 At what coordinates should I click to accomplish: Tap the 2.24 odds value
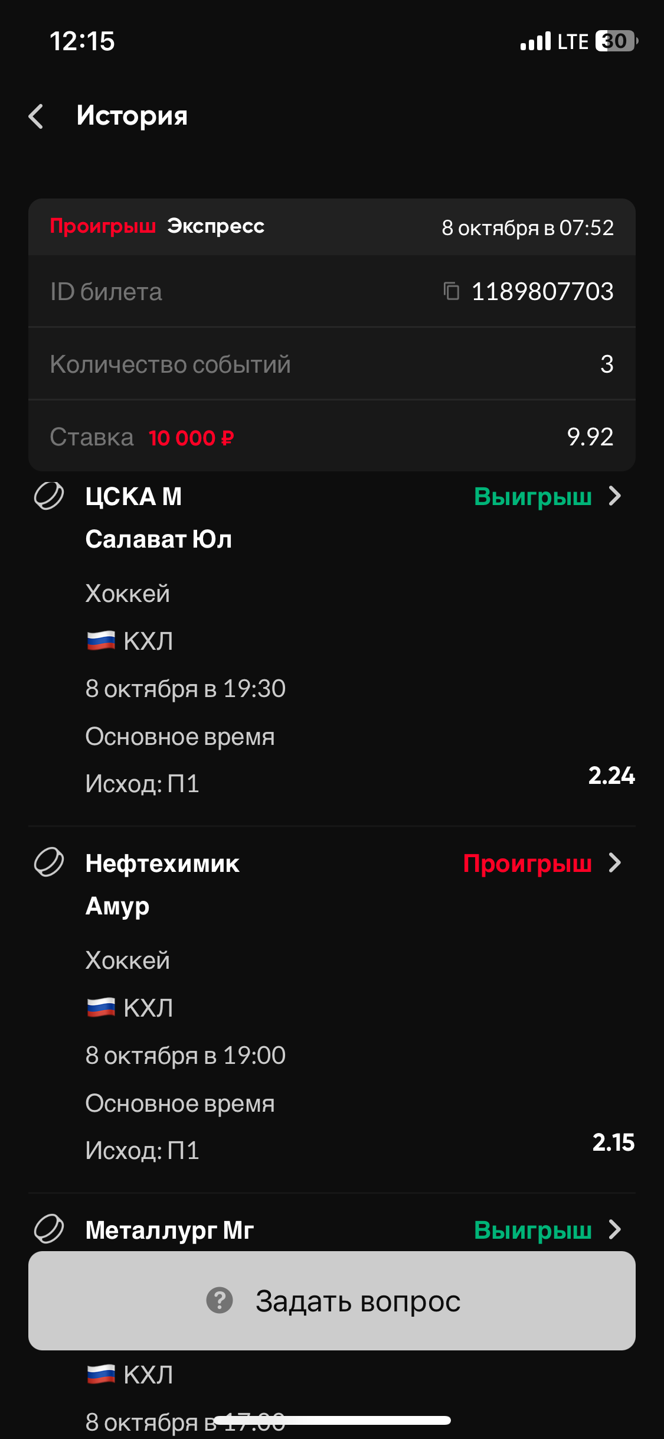(611, 776)
